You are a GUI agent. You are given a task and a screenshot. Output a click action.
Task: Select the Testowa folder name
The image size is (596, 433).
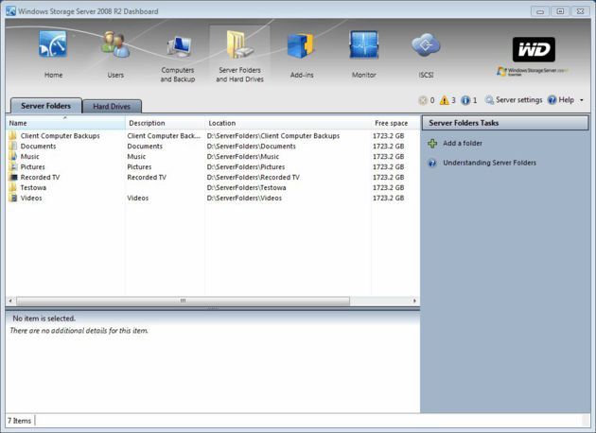click(x=33, y=187)
